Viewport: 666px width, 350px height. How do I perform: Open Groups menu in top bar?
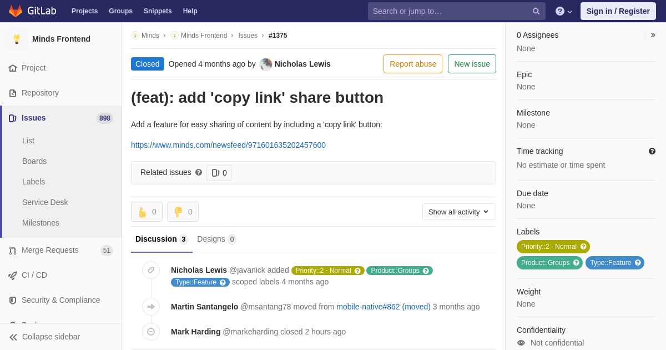pyautogui.click(x=120, y=11)
